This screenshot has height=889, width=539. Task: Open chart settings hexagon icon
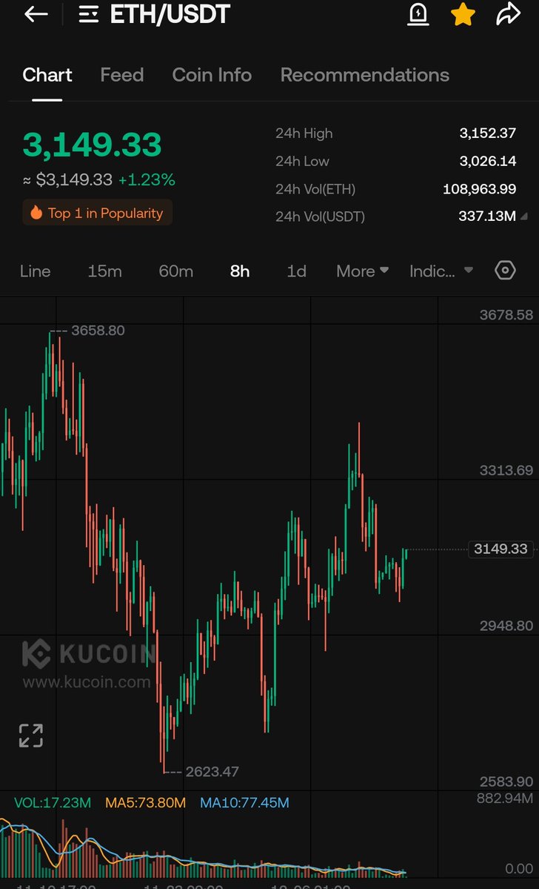click(x=505, y=271)
